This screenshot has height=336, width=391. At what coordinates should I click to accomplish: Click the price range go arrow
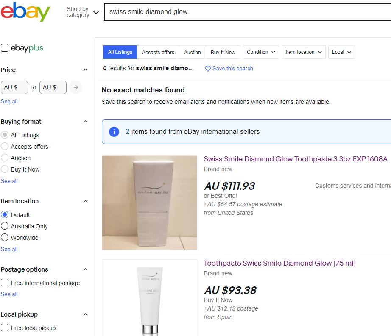[x=76, y=87]
